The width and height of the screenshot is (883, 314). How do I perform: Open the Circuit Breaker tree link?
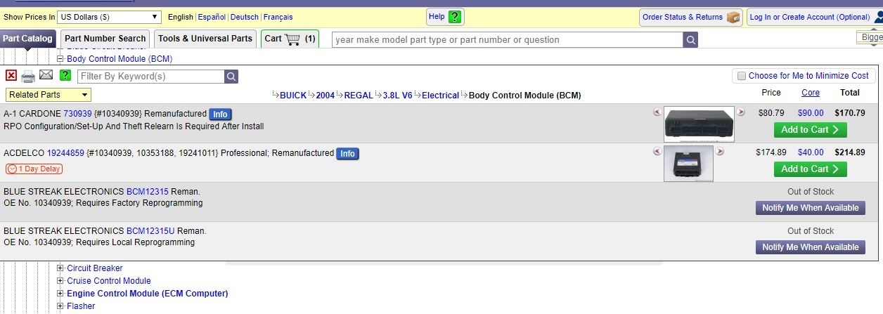tap(95, 268)
